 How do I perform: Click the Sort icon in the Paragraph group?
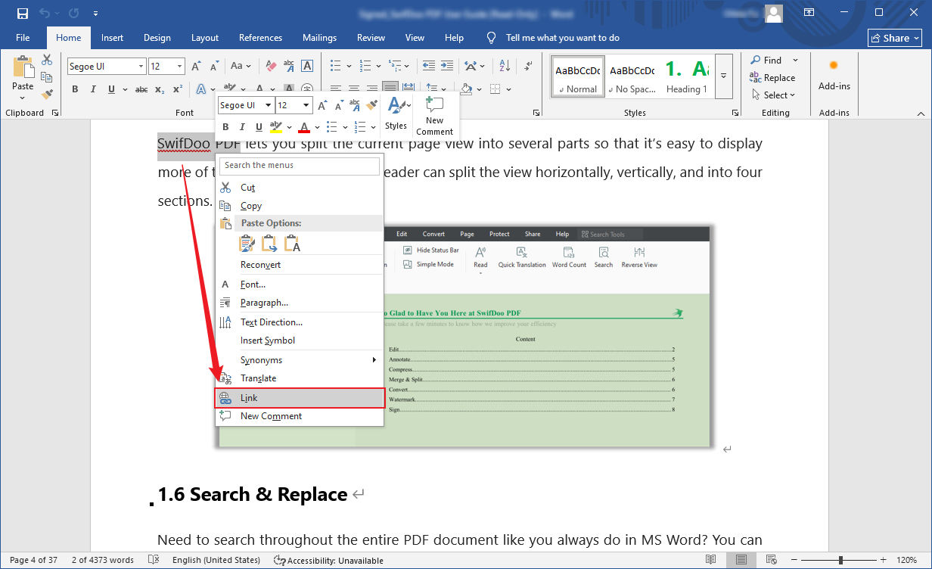[505, 66]
